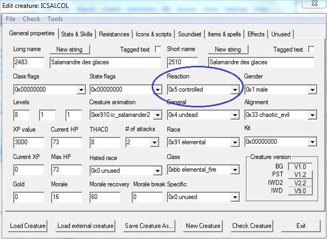Image resolution: width=327 pixels, height=239 pixels.
Task: Close the Edit creature window
Action: click(x=314, y=4)
